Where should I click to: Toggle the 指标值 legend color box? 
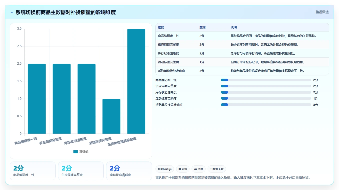point(76,152)
